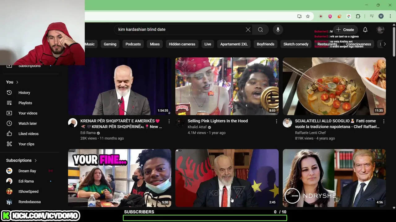
Task: Open the account avatar menu
Action: pyautogui.click(x=380, y=30)
